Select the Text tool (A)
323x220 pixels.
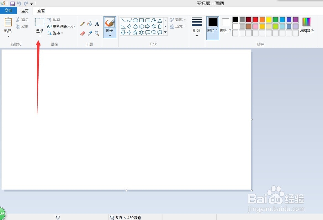[97, 24]
